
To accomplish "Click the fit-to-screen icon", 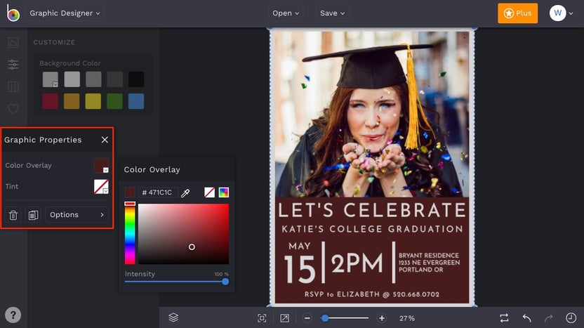I will [x=262, y=318].
